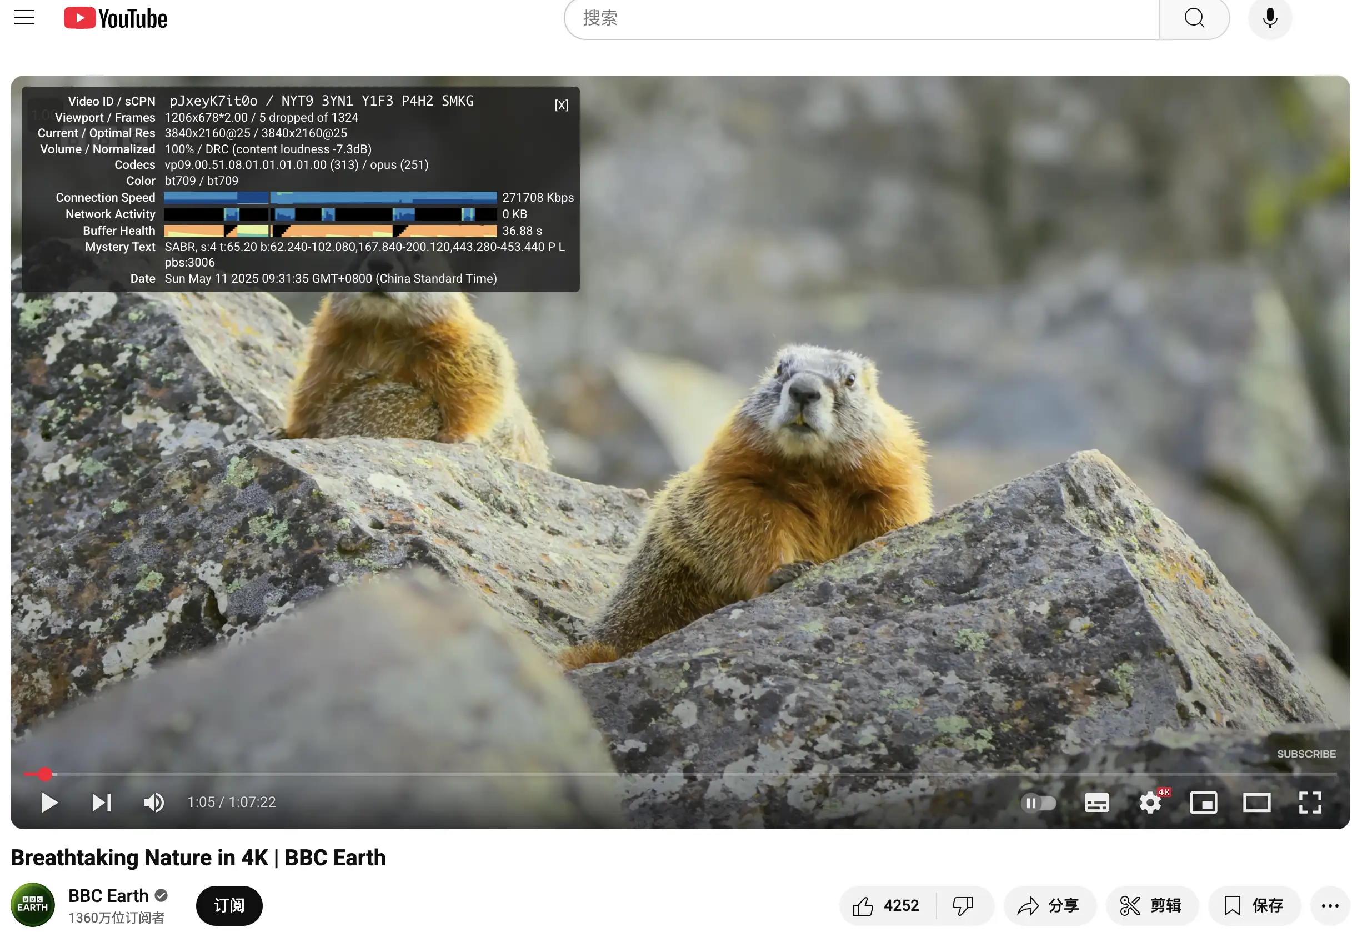Click the Connection Speed graph bar

point(330,197)
